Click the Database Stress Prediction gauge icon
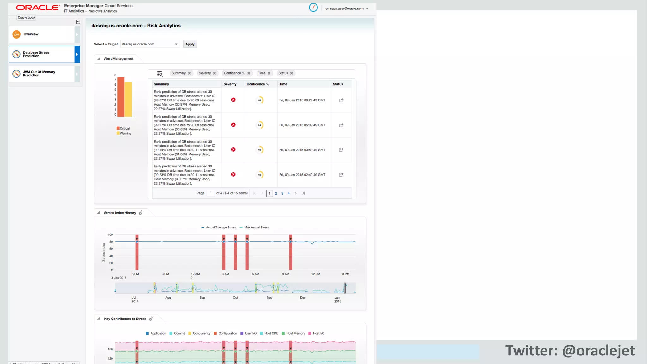 [x=16, y=54]
